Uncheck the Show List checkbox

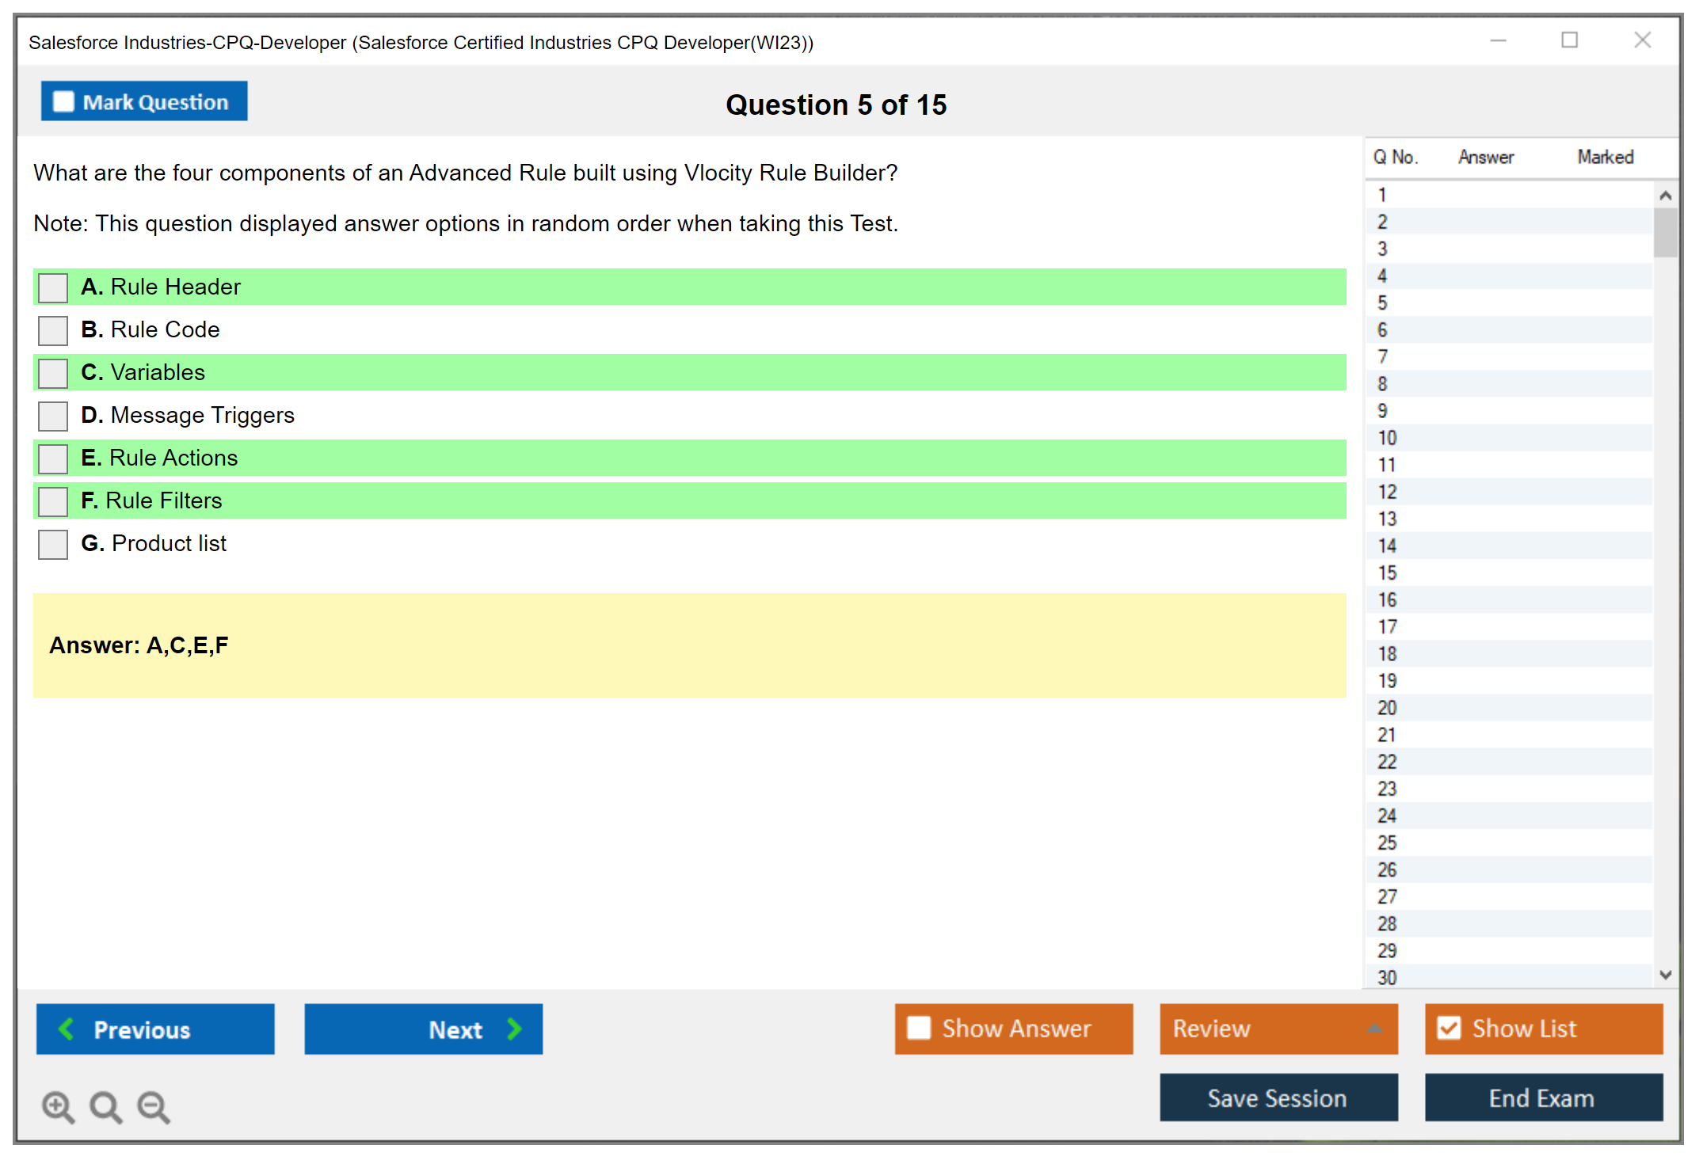(1449, 1028)
